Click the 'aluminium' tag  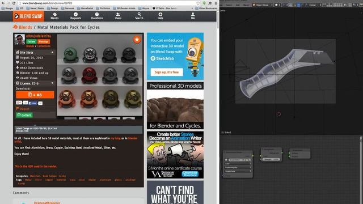coord(105,180)
